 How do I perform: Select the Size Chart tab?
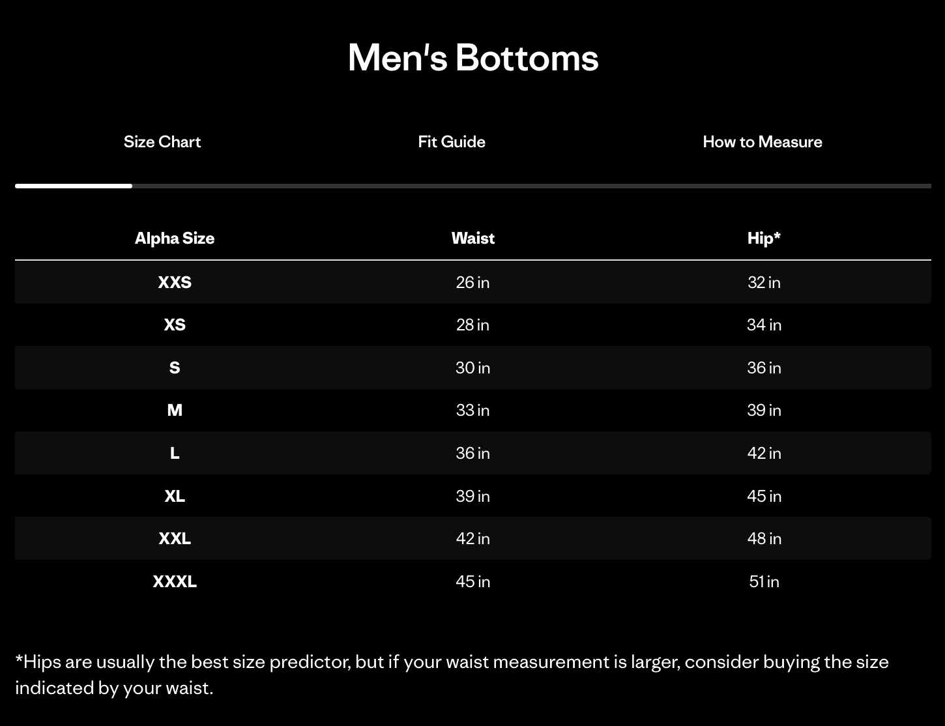pyautogui.click(x=162, y=141)
